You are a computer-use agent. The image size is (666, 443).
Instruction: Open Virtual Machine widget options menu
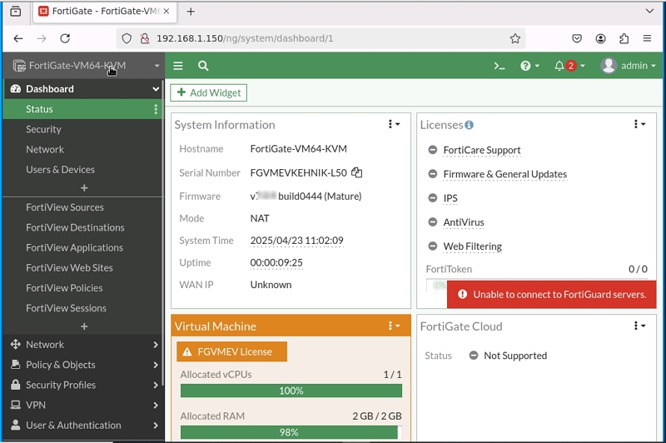(x=394, y=326)
